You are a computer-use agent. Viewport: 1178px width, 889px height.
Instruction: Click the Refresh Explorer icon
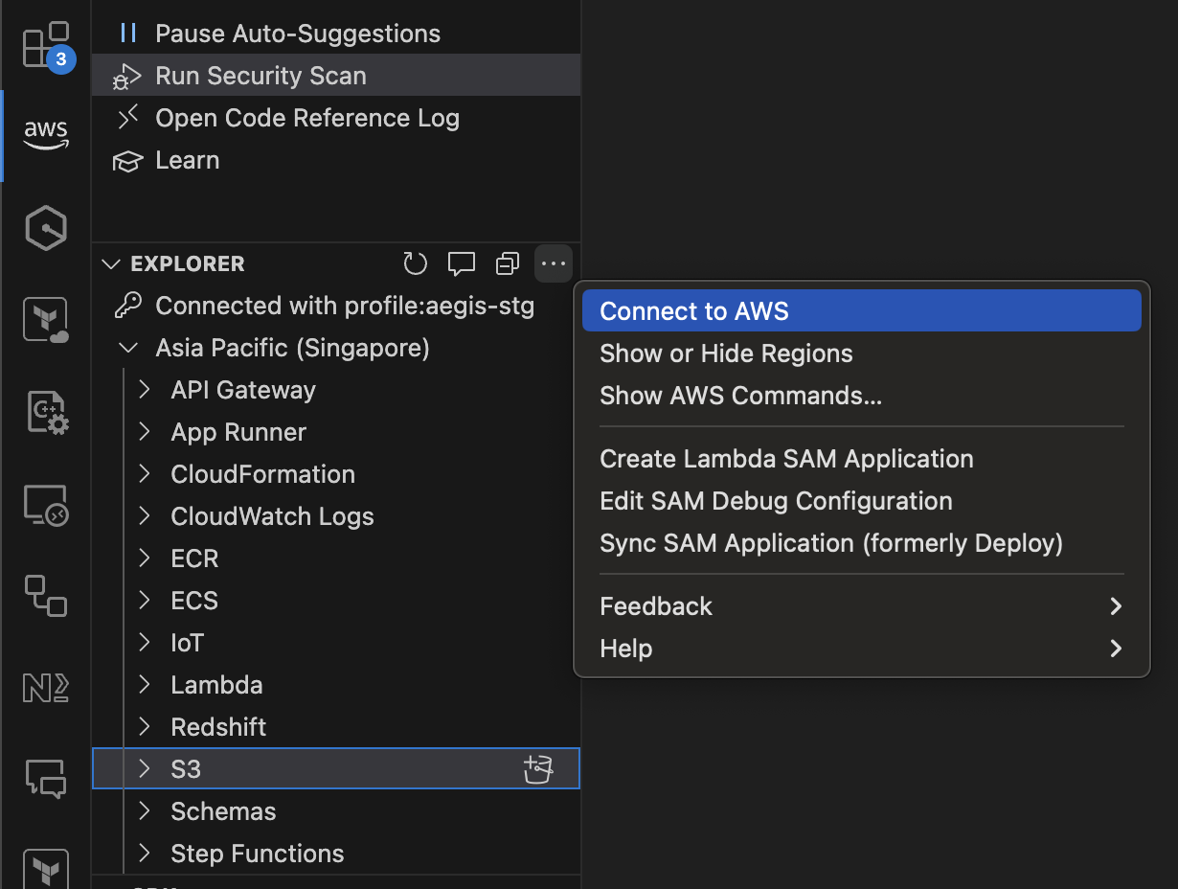(x=415, y=263)
